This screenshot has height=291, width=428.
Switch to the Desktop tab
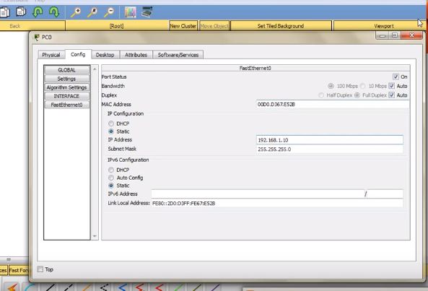click(x=105, y=55)
